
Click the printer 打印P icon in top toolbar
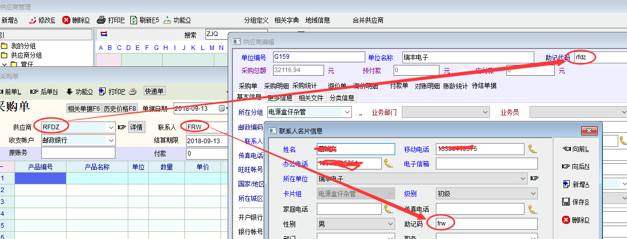pyautogui.click(x=101, y=20)
